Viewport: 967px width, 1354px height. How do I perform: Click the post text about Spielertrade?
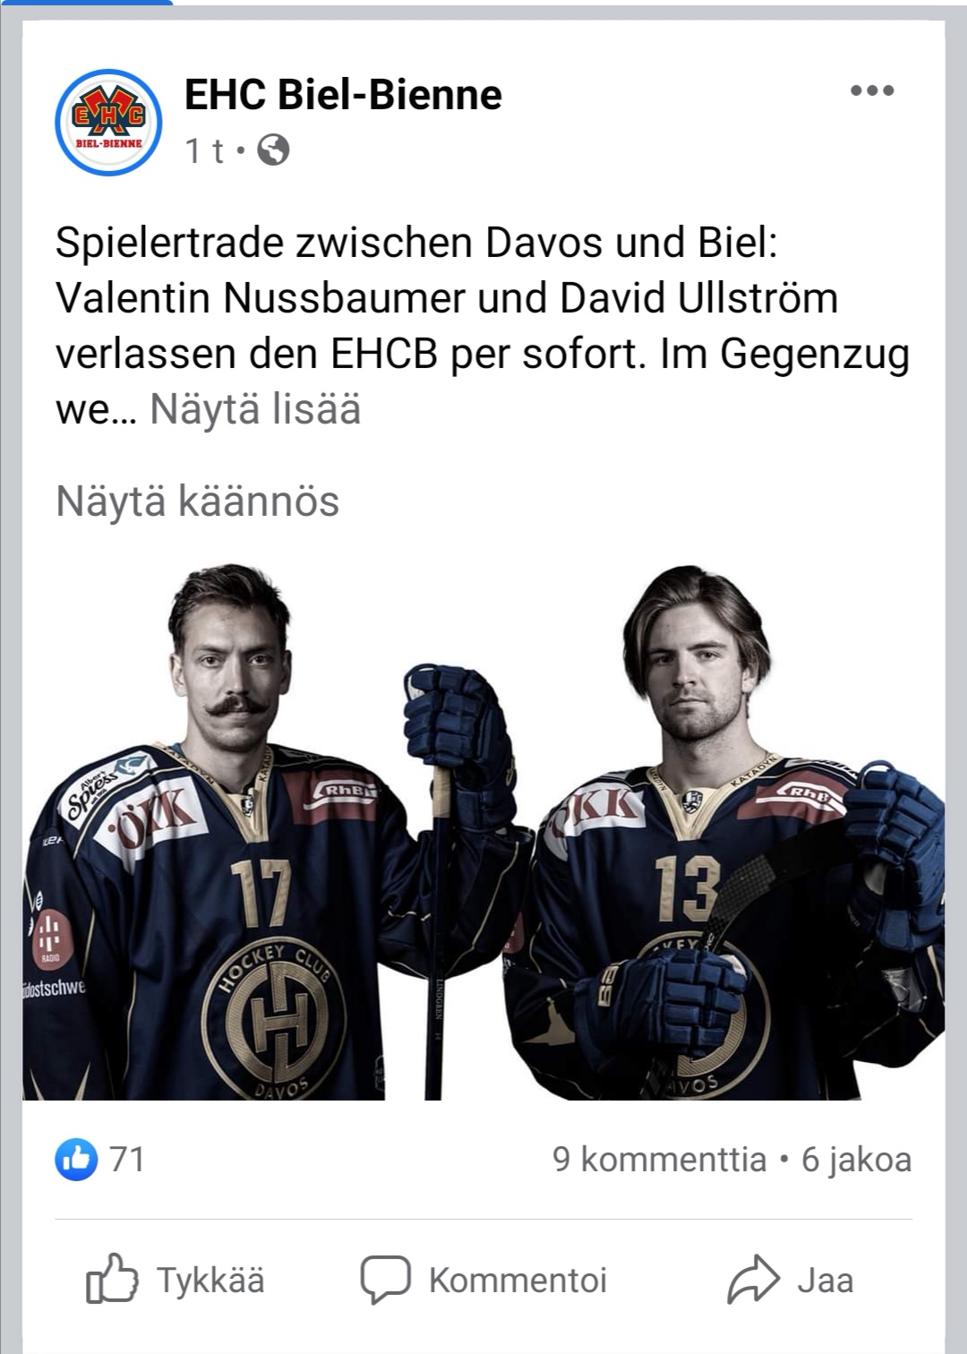(x=483, y=326)
